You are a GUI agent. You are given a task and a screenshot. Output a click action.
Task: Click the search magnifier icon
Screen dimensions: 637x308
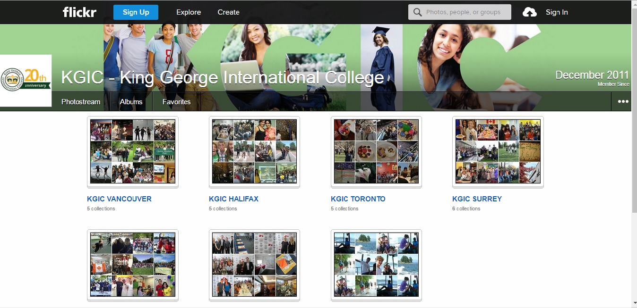[x=417, y=12]
